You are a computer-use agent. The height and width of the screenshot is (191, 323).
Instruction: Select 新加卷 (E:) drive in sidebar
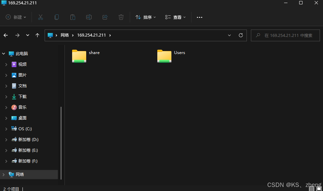click(x=28, y=150)
